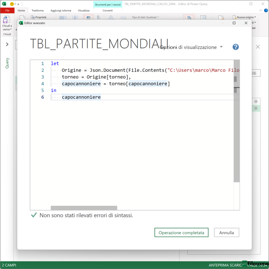Close the Power Query editor window
Screen dimensions: 269x269
click(263, 4)
